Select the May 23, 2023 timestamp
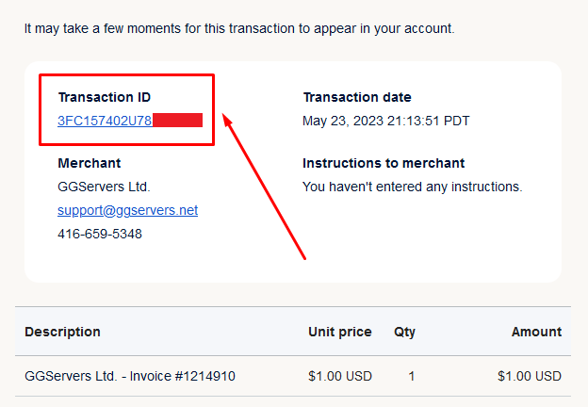 pyautogui.click(x=385, y=121)
